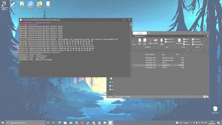Click the taskbar 'Type here to search' box
This screenshot has width=222, height=125.
tap(25, 123)
